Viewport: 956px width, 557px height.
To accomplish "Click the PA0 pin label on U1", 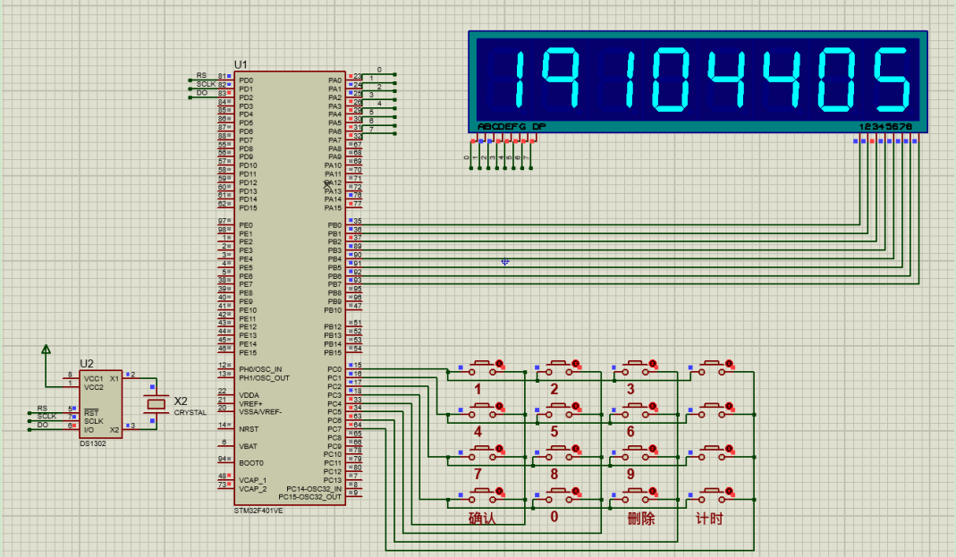I will (x=334, y=80).
